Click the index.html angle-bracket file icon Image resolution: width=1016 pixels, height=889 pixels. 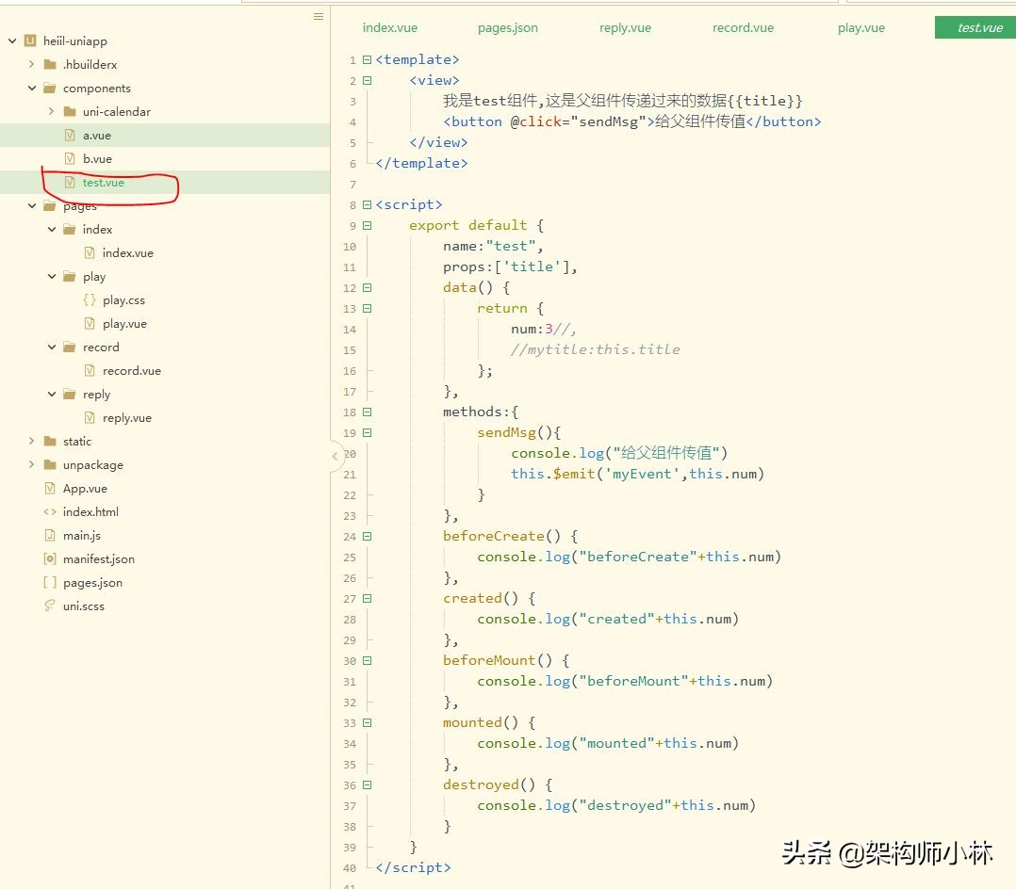click(x=50, y=512)
